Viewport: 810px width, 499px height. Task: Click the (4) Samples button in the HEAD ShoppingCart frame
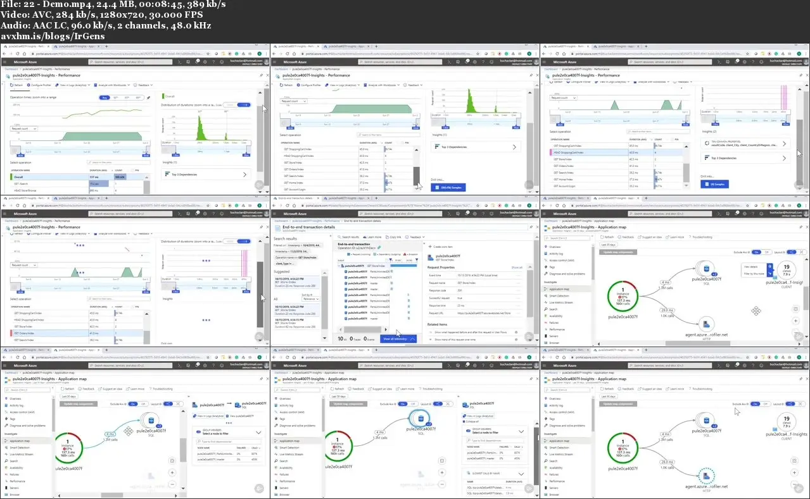click(x=715, y=184)
